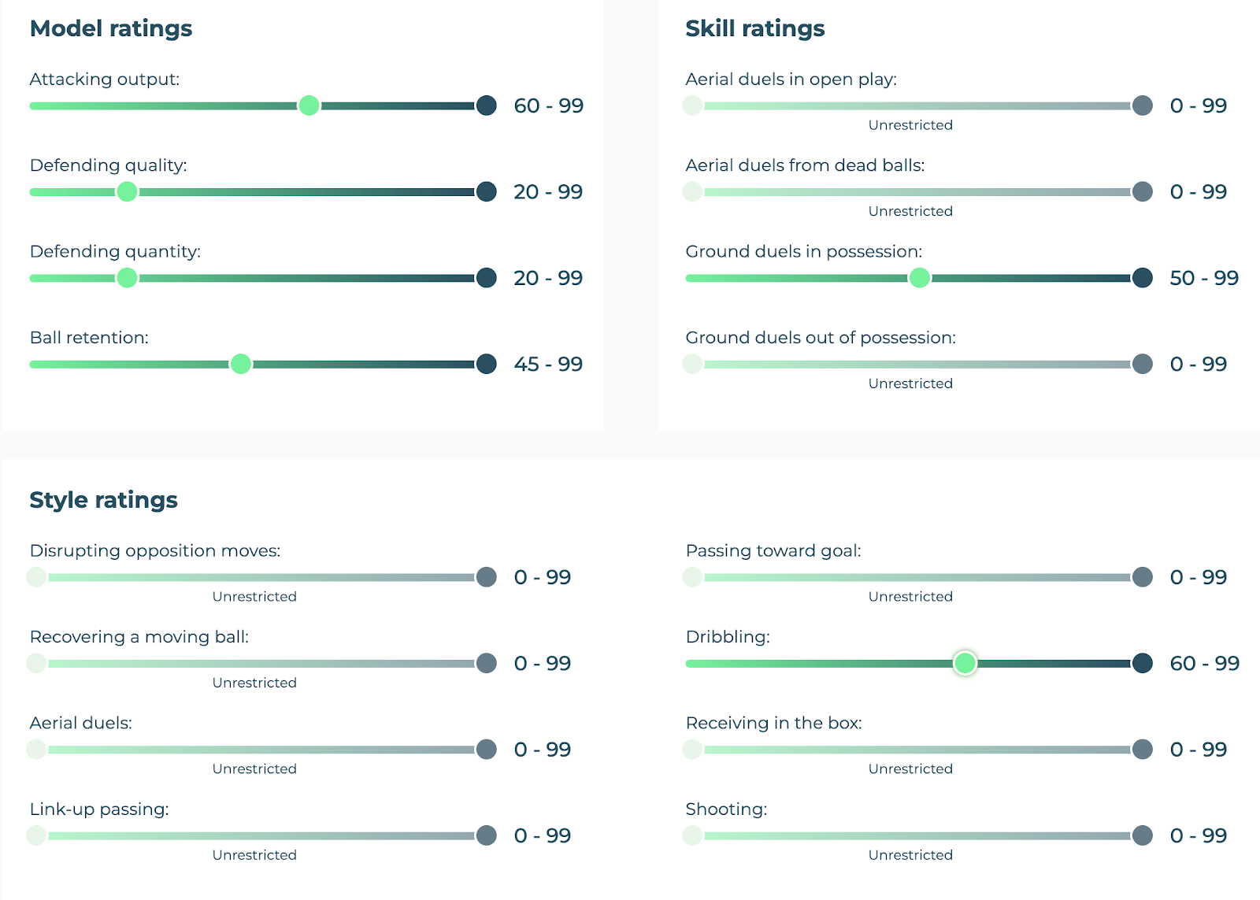Click the Ball retention maximum handle

487,364
